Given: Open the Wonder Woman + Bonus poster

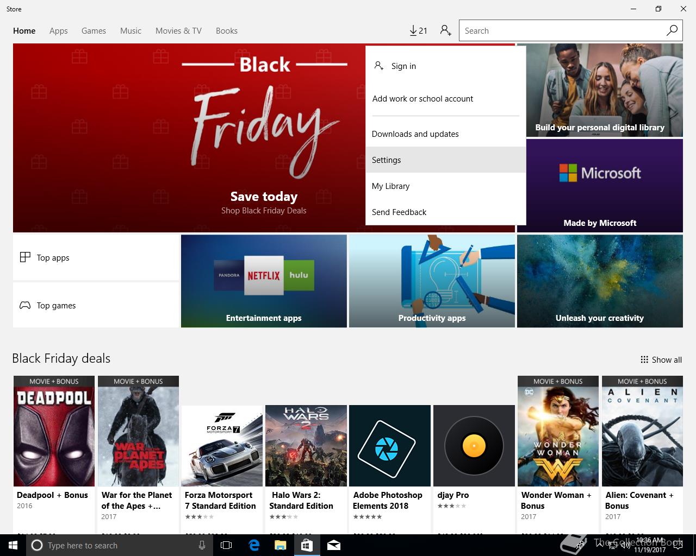Looking at the screenshot, I should pyautogui.click(x=558, y=431).
